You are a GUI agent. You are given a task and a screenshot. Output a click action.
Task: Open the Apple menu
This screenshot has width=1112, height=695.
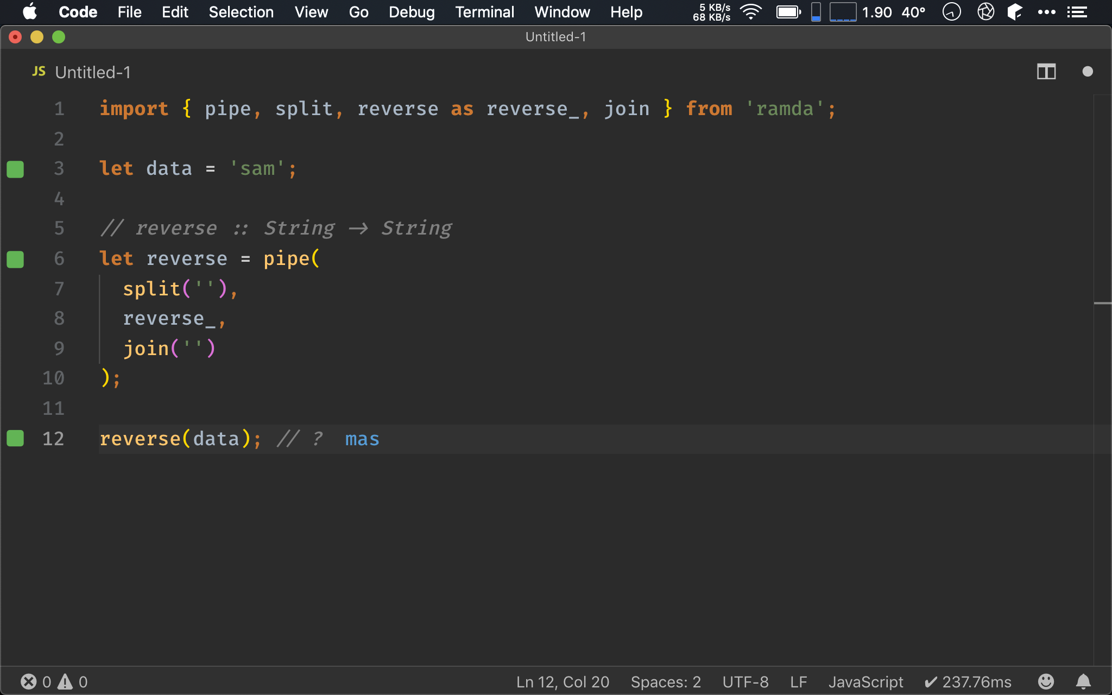[30, 12]
